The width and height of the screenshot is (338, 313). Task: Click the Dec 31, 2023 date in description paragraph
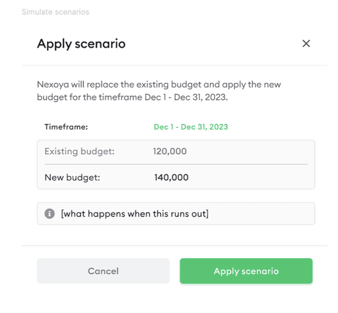coord(201,97)
